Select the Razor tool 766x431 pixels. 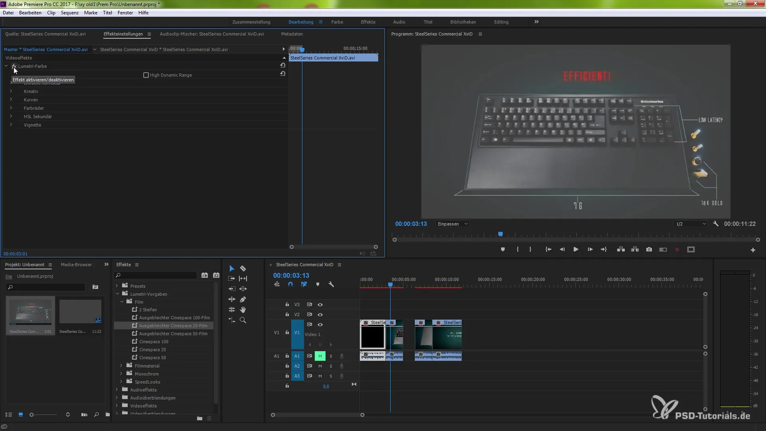[243, 269]
